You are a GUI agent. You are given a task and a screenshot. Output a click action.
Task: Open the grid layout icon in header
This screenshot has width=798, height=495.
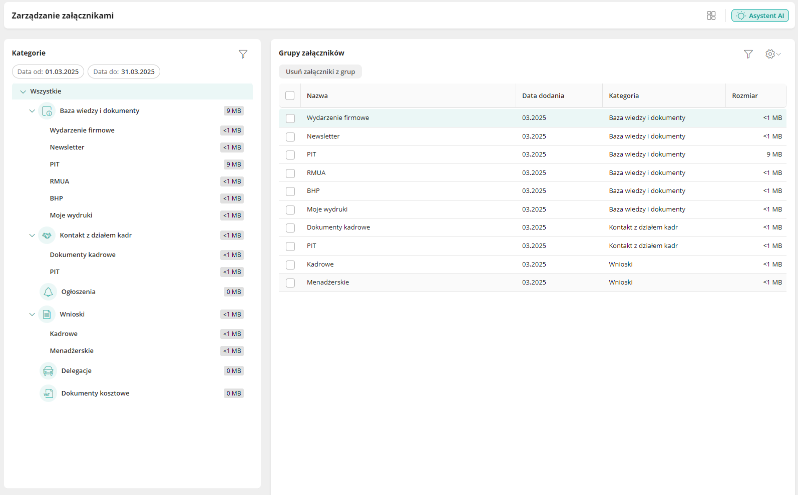[711, 15]
